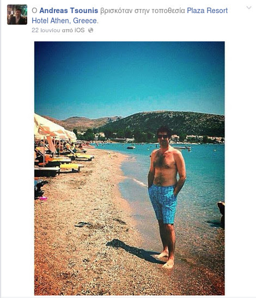This screenshot has width=256, height=298.
Task: Click the globe public-privacy icon
Action: [90, 31]
